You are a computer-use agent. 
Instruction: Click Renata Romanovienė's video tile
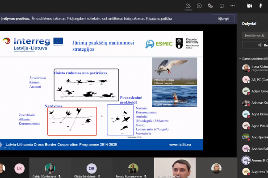pyautogui.click(x=133, y=168)
